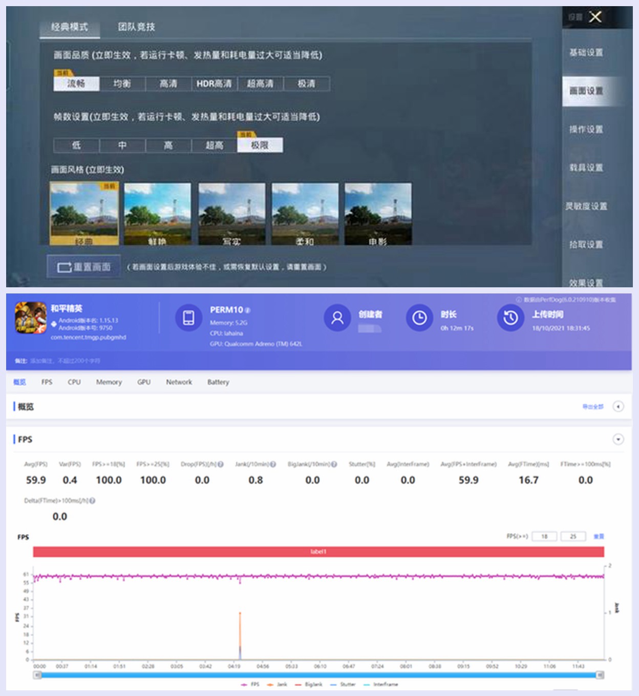Select 均衡 picture quality
The image size is (639, 696).
(122, 83)
